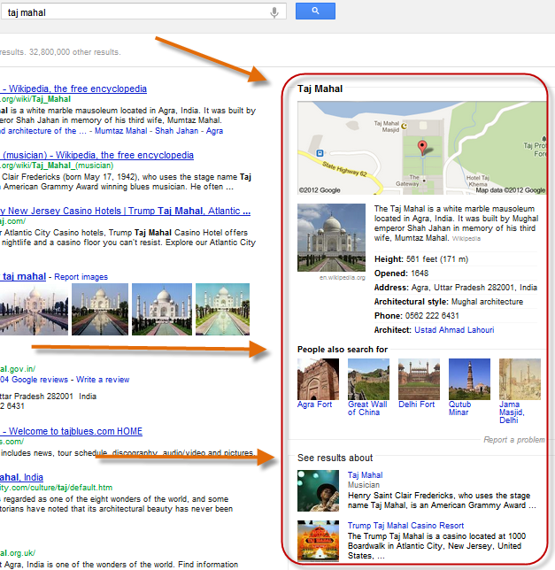Click the Great Wall of China thumbnail
555x570 pixels.
368,379
